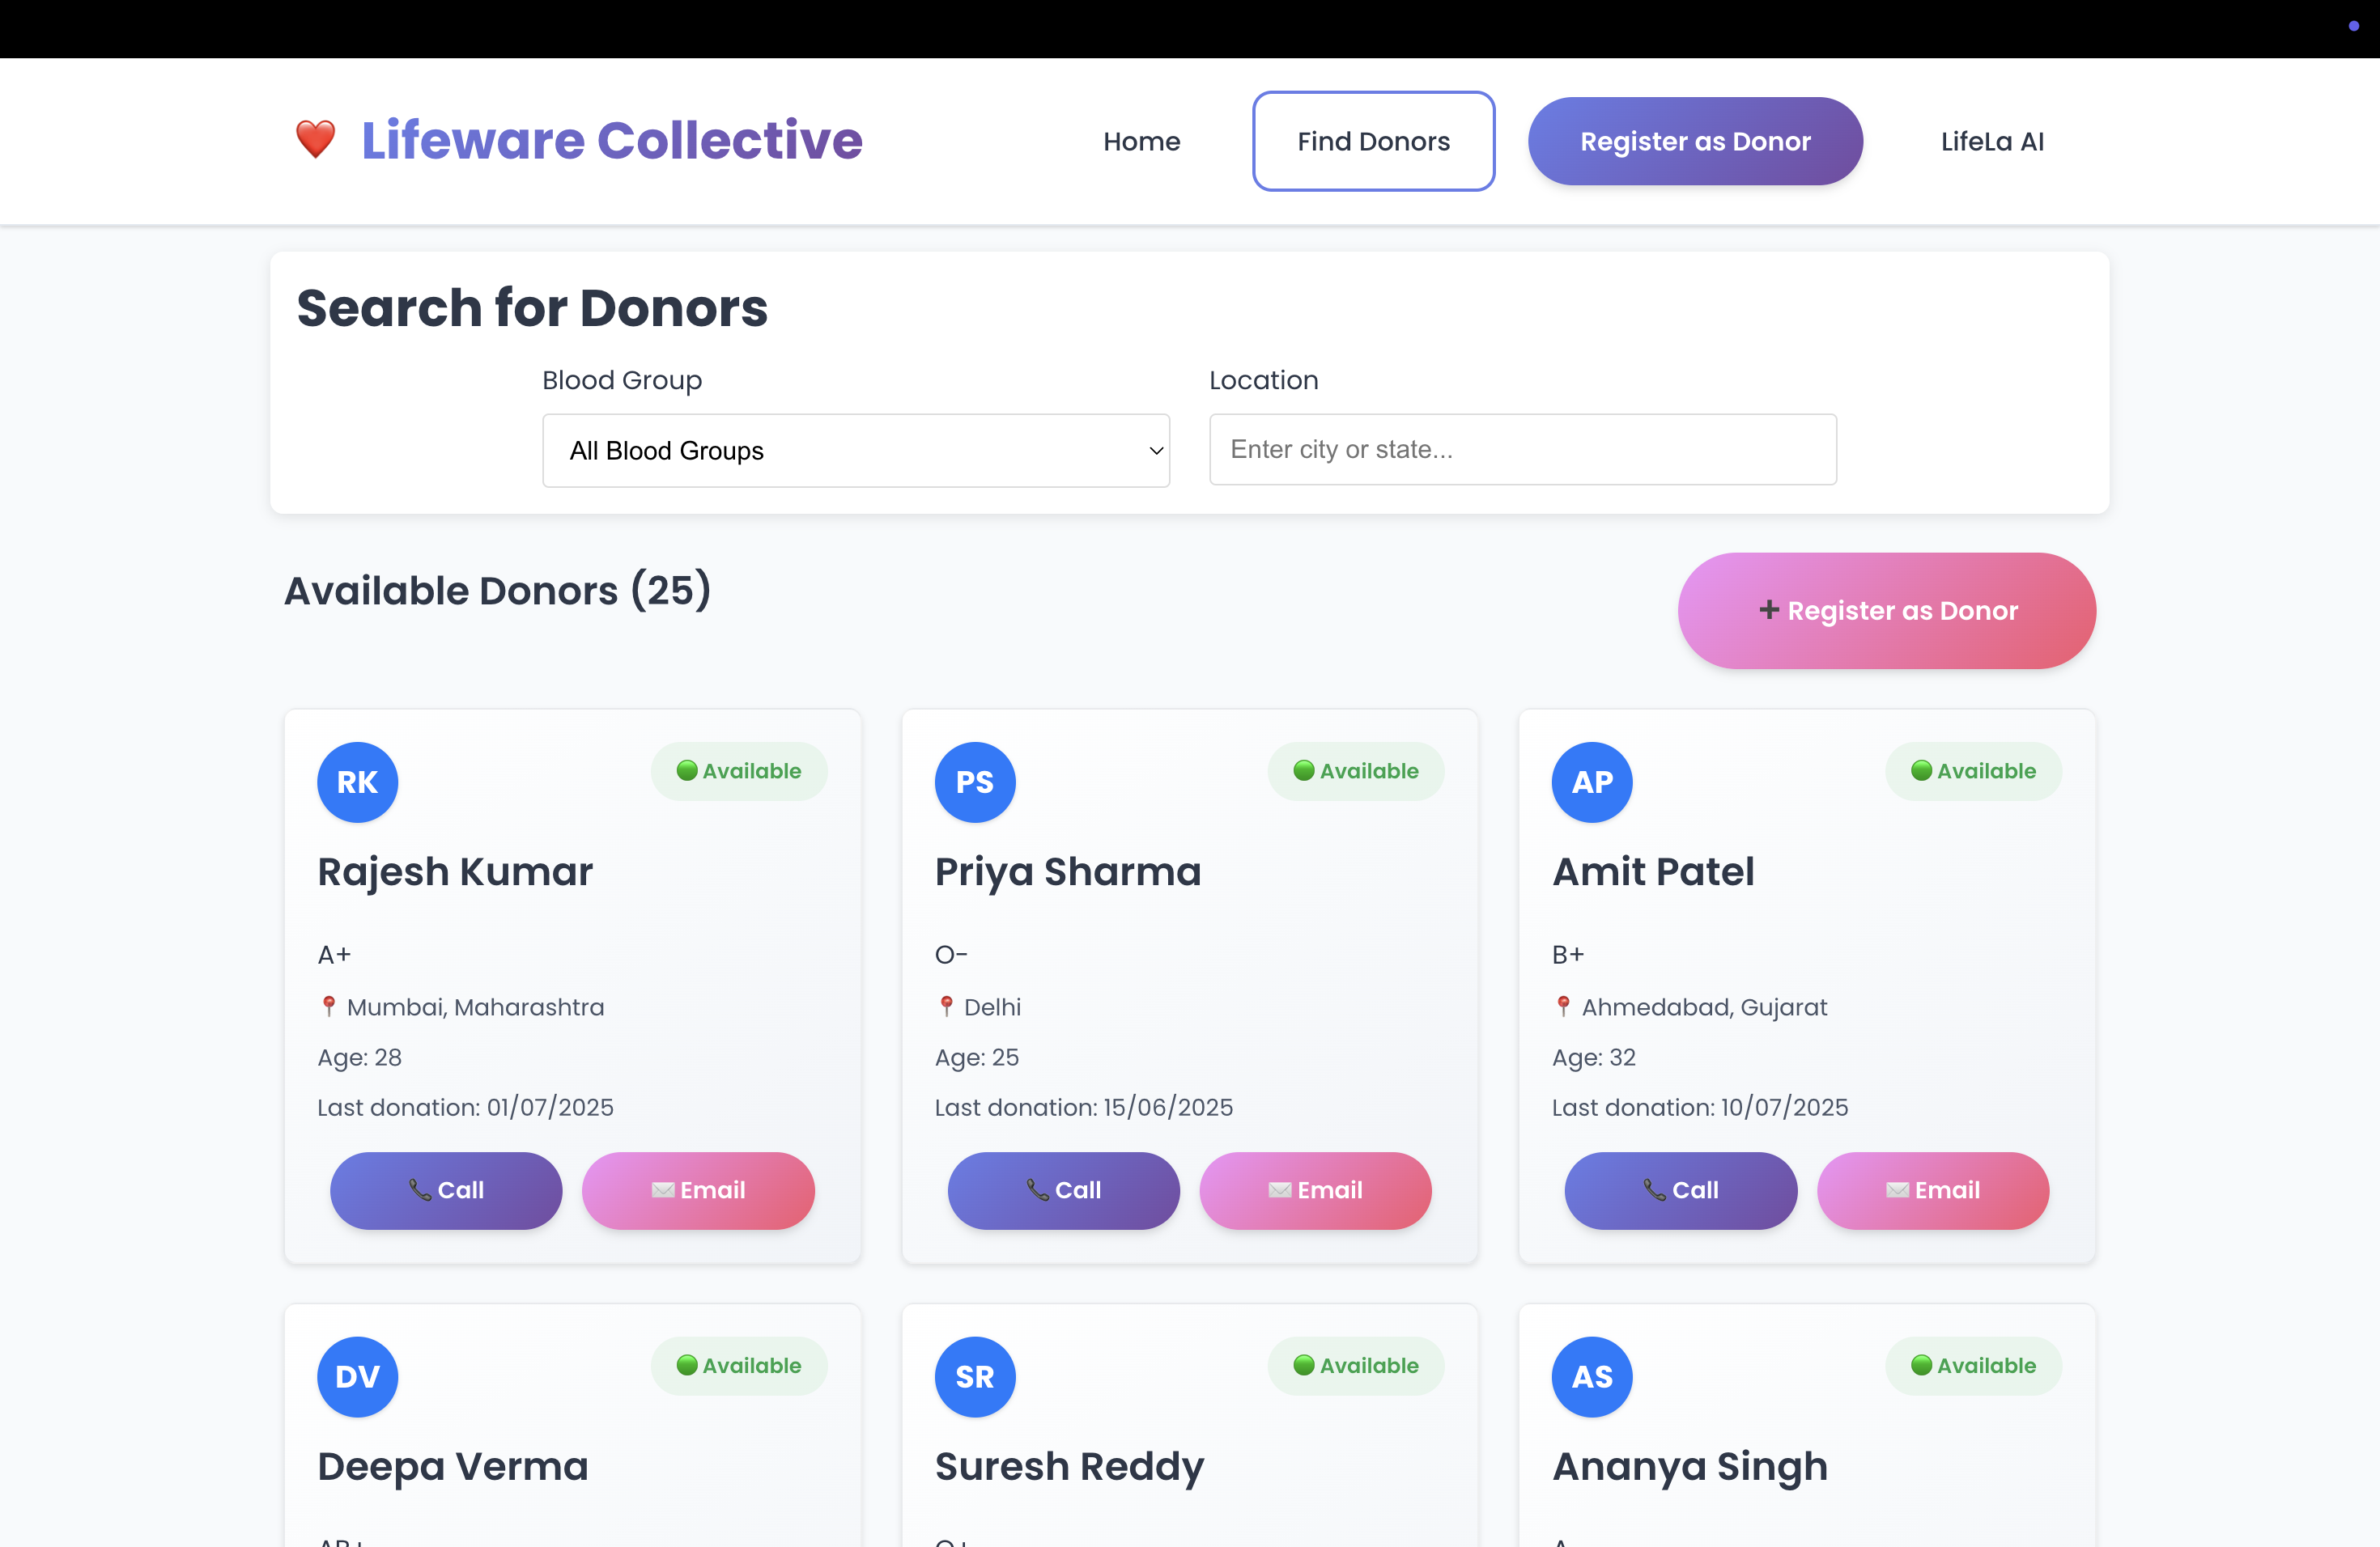Open the All Blood Groups dropdown
The height and width of the screenshot is (1547, 2380).
(x=856, y=451)
